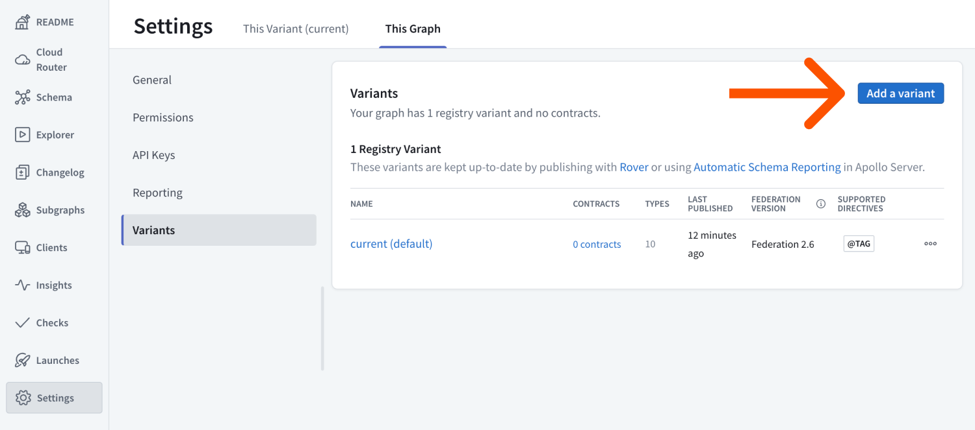This screenshot has height=430, width=975.
Task: Open the variant row options menu
Action: coord(930,243)
